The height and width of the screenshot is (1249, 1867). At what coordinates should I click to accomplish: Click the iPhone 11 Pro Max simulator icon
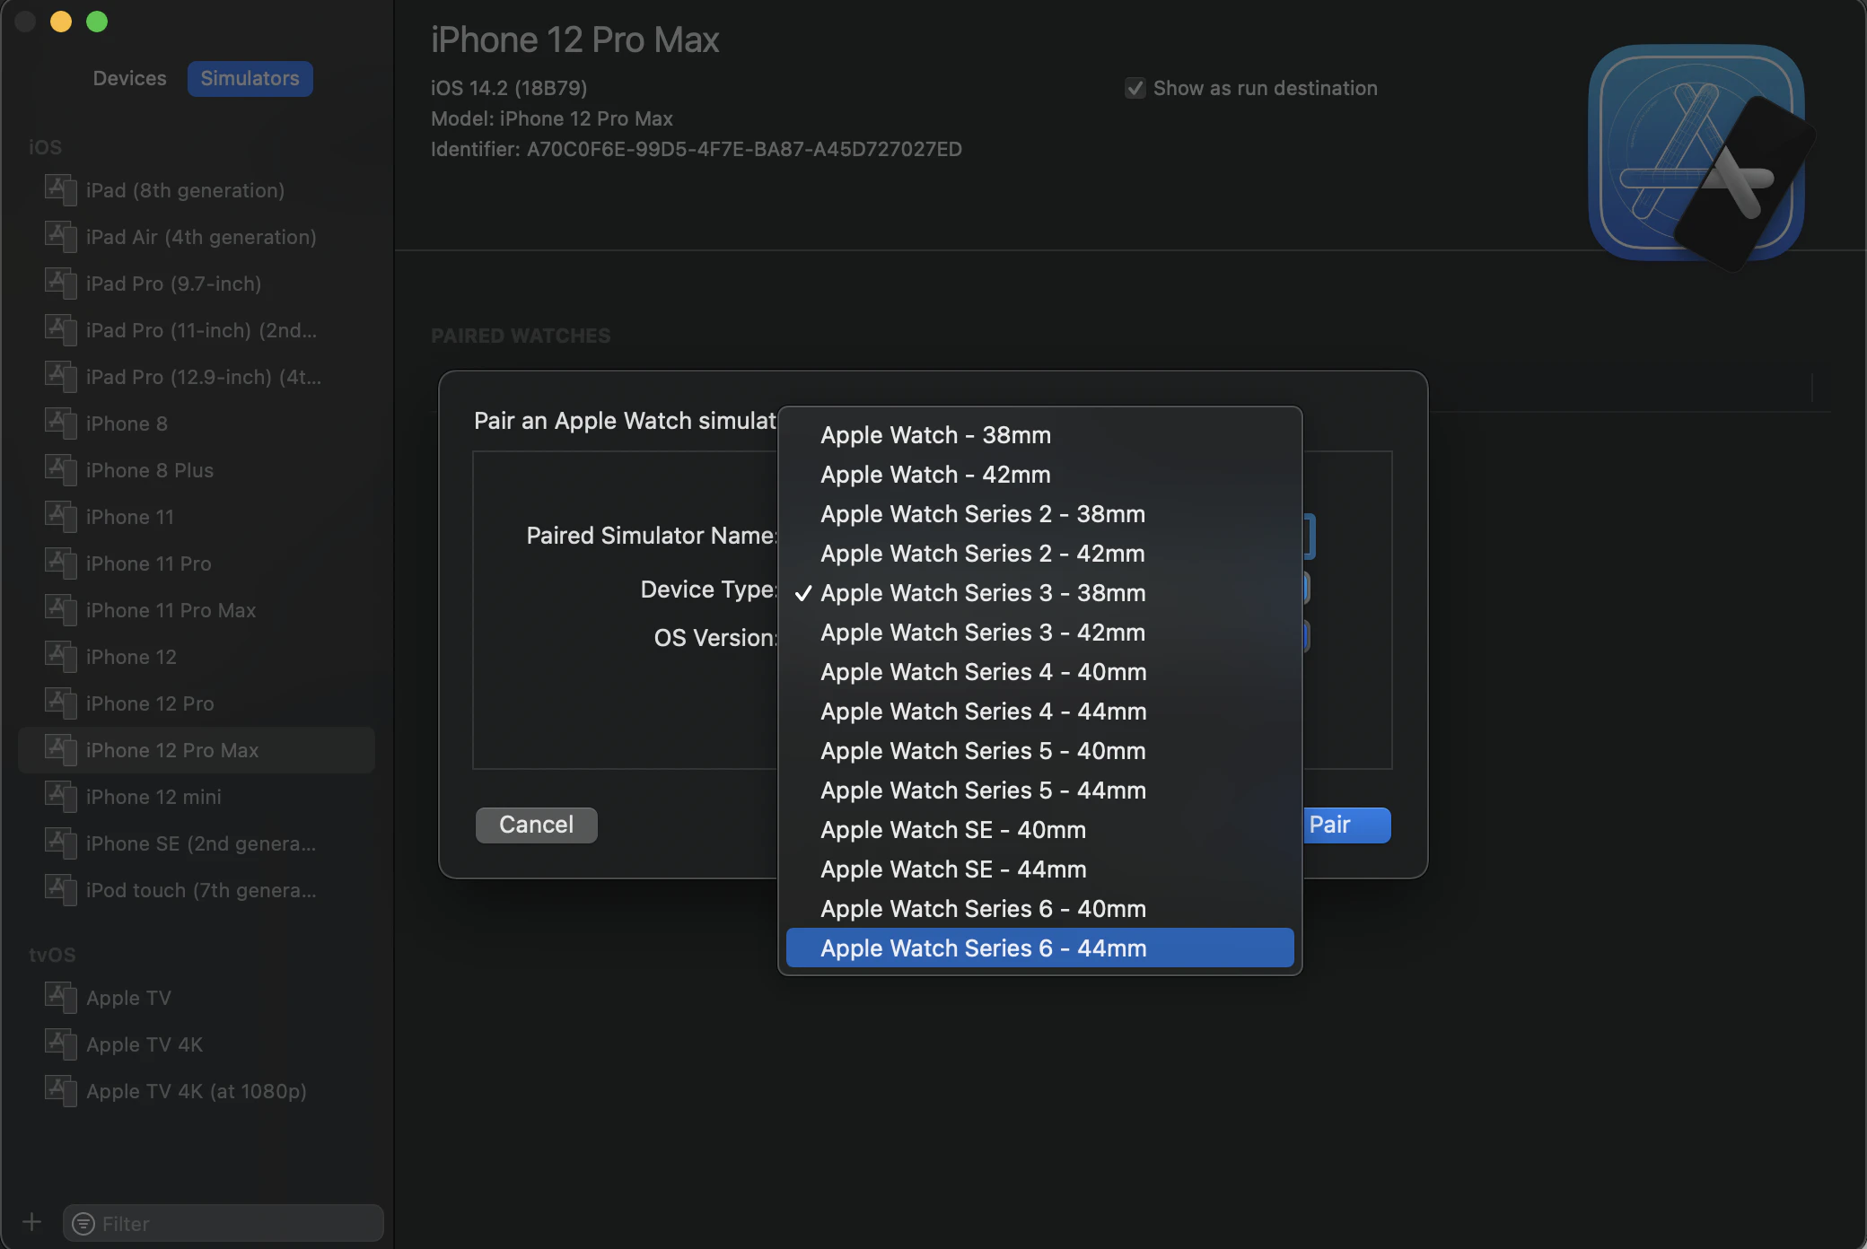(x=60, y=610)
